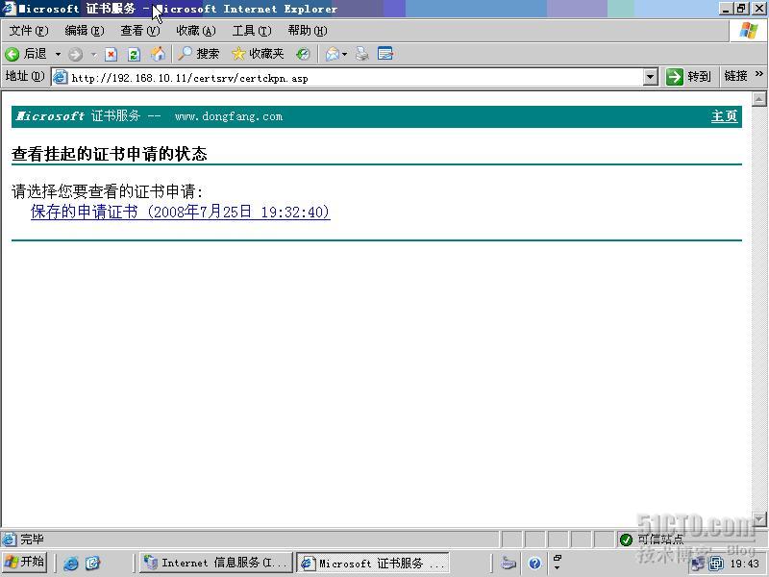This screenshot has width=769, height=577.
Task: Go back with the 后退 button
Action: (26, 54)
